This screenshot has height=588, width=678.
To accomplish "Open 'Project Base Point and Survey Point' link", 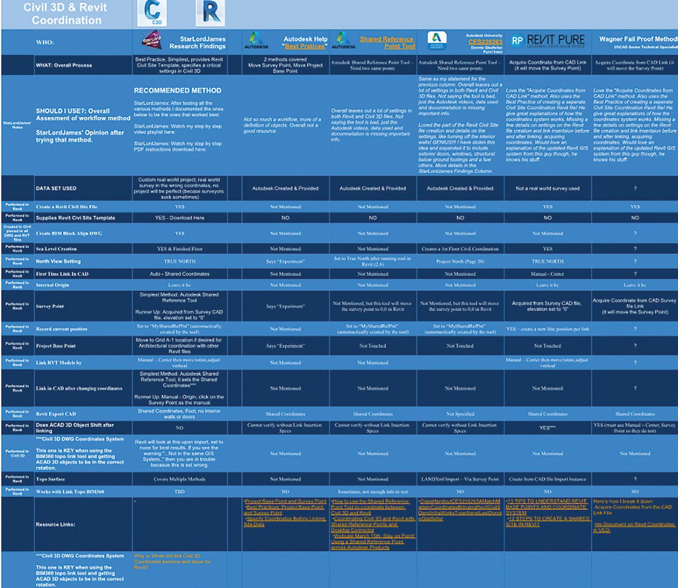I will 285,501.
